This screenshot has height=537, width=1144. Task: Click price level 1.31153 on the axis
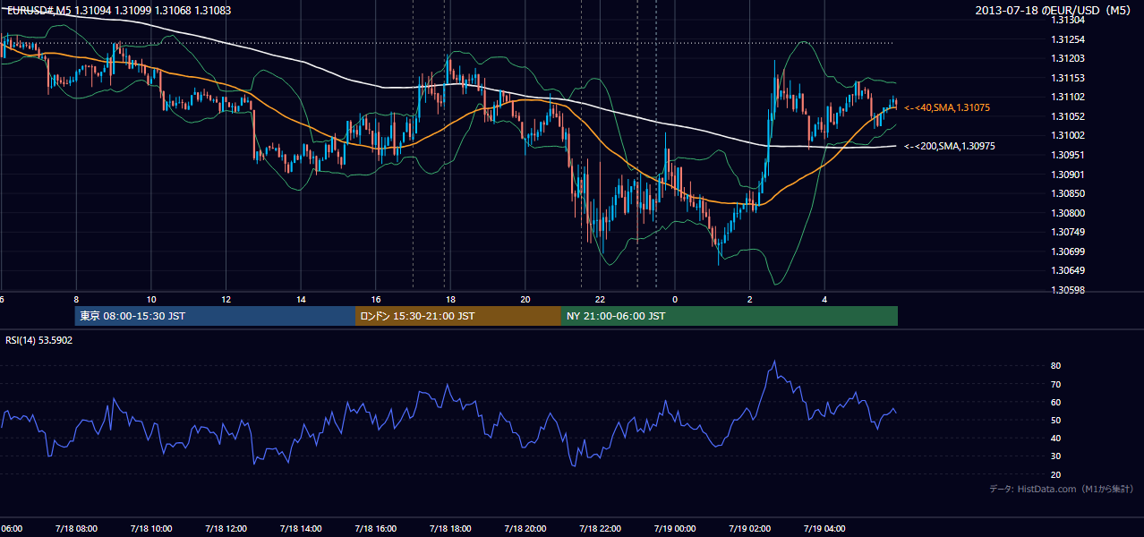[1069, 78]
